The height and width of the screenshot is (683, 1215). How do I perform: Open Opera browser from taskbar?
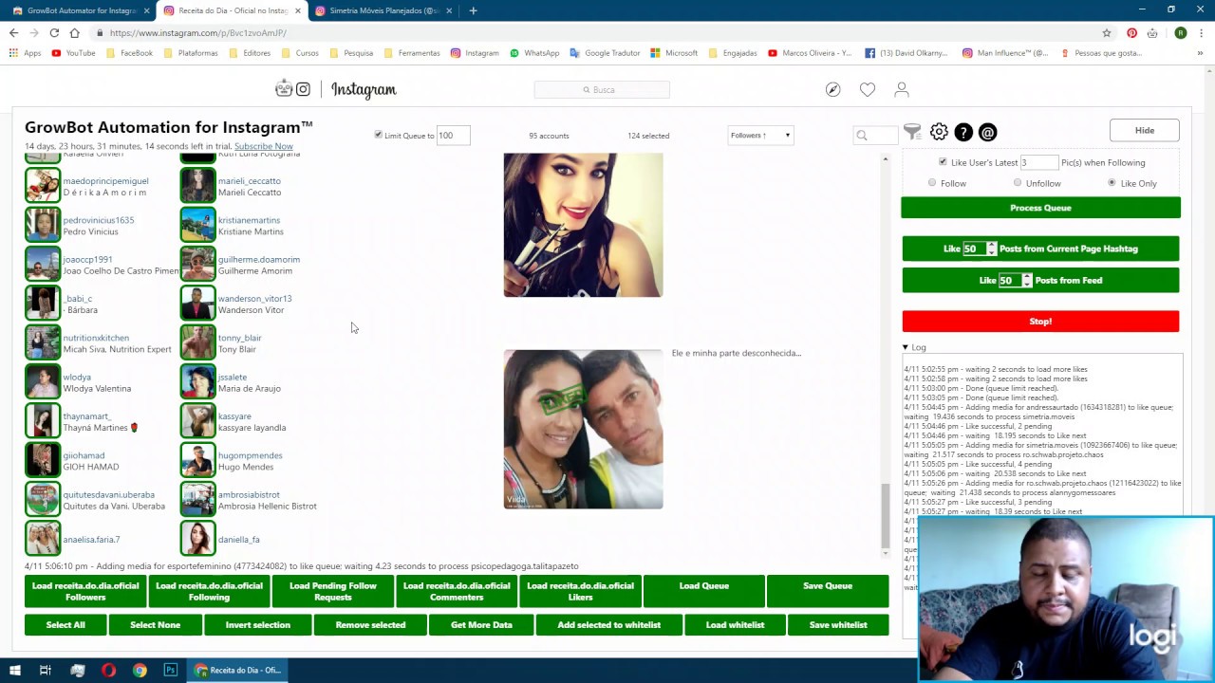pyautogui.click(x=108, y=670)
